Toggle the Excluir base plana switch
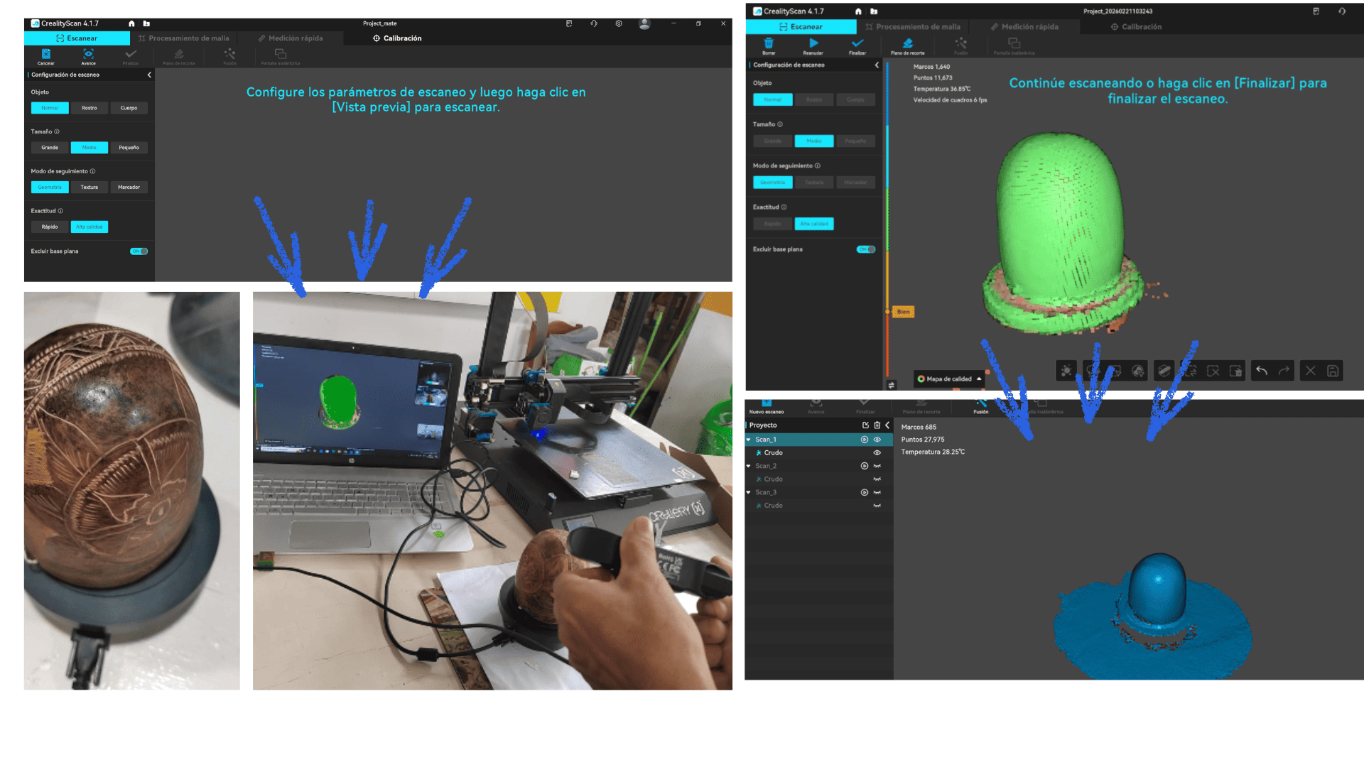The height and width of the screenshot is (767, 1364). (x=139, y=251)
